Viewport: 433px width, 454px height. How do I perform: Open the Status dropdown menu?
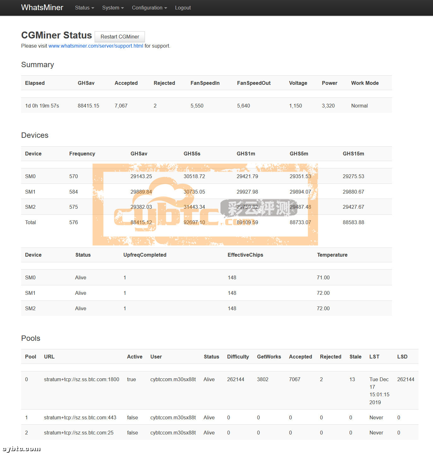(85, 8)
